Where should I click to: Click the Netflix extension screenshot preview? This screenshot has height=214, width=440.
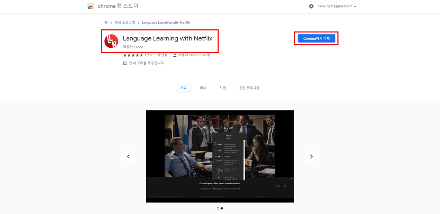[220, 156]
